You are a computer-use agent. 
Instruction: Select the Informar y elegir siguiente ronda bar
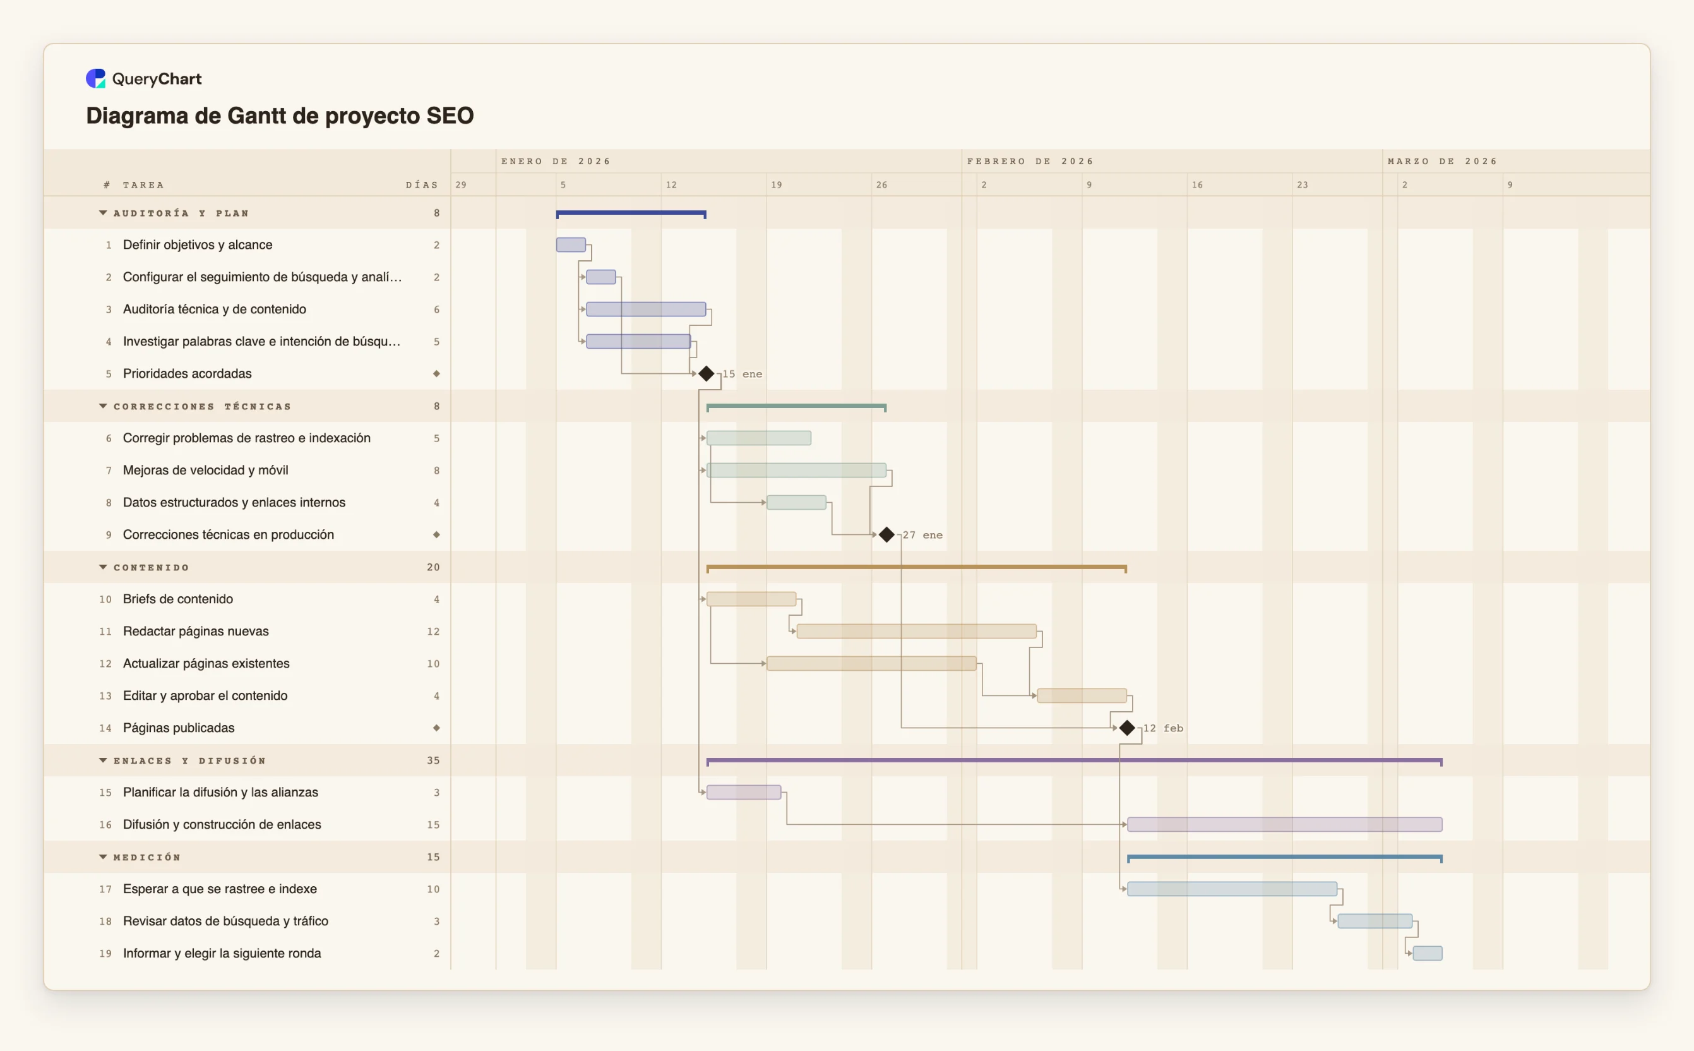tap(1427, 953)
